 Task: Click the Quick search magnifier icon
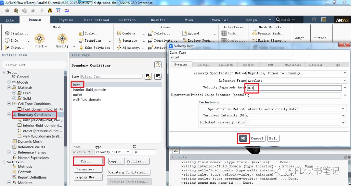[278, 20]
